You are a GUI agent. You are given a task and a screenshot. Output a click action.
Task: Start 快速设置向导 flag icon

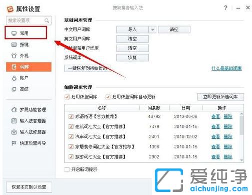14,143
